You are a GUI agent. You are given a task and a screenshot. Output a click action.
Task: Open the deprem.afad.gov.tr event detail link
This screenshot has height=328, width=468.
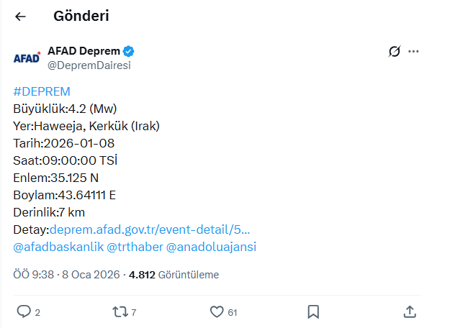tap(150, 229)
